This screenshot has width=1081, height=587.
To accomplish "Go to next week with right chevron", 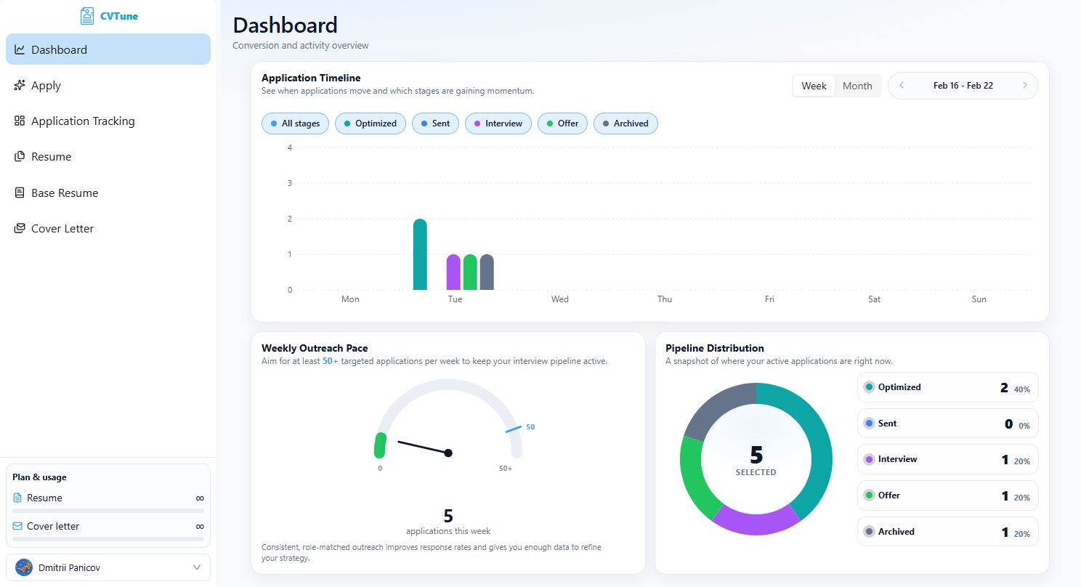I will point(1024,86).
